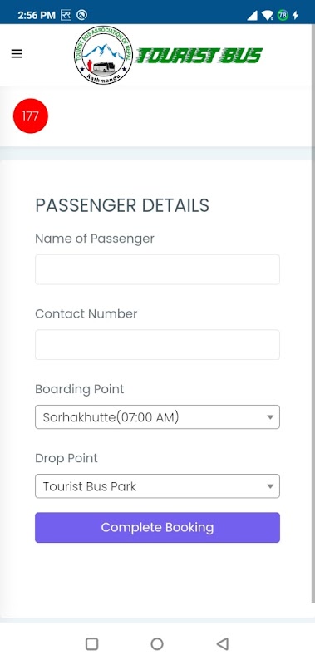Viewport: 315px width, 665px height.
Task: Focus the Name of Passenger field
Action: [157, 269]
